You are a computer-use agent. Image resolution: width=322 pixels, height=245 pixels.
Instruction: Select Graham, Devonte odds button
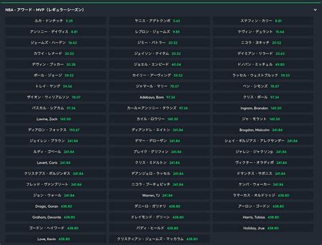click(56, 217)
